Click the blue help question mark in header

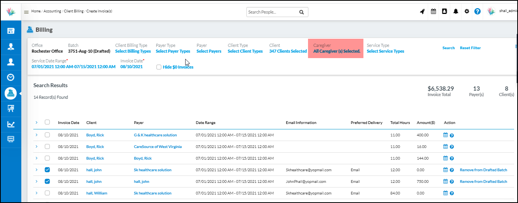click(x=478, y=12)
